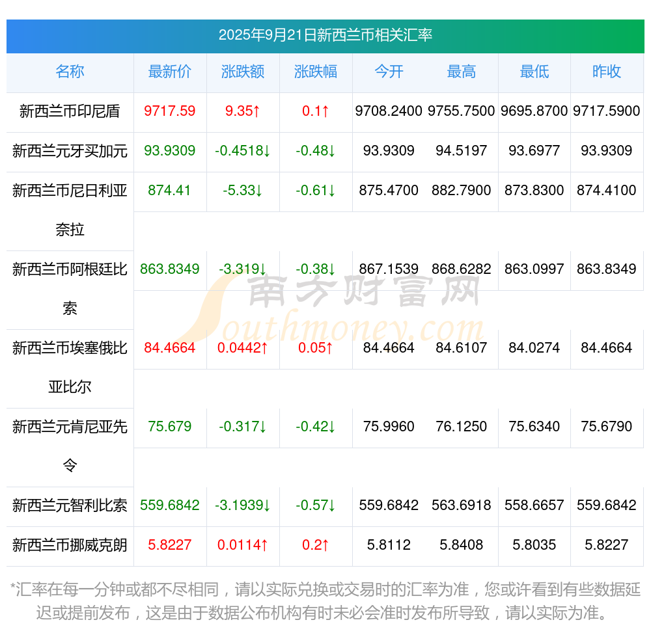Click change amount -5.33↓
The height and width of the screenshot is (633, 651).
click(x=242, y=191)
